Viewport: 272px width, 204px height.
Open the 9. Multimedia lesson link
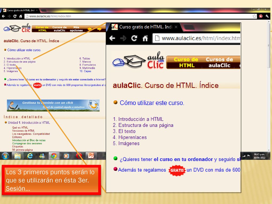[87, 68]
